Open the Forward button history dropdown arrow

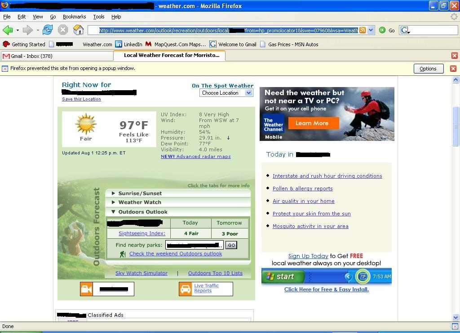(38, 30)
